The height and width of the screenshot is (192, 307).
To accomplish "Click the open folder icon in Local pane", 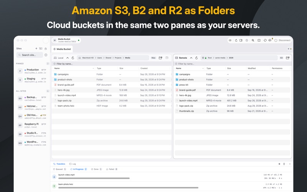I will (167, 58).
